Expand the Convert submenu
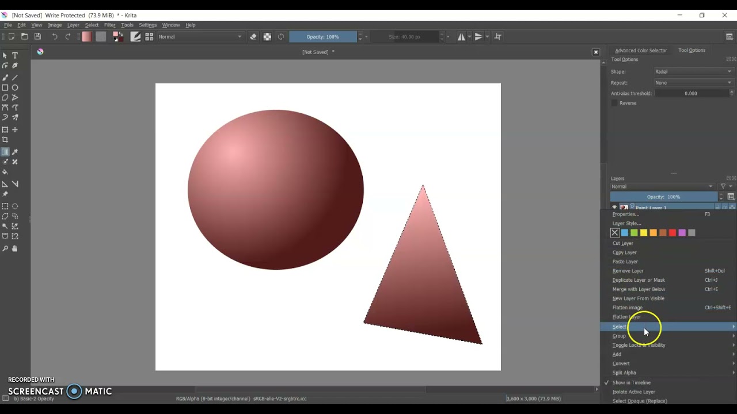 (668, 363)
